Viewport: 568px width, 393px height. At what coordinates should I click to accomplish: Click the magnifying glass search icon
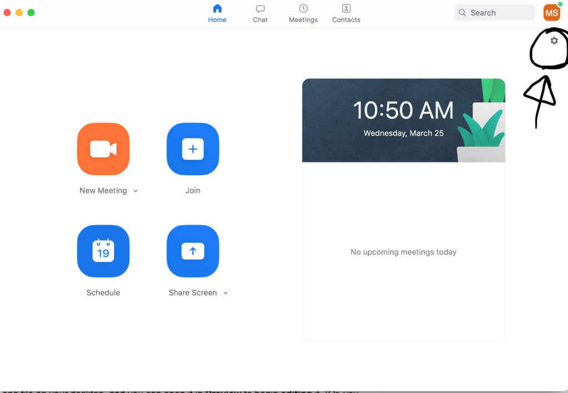[x=462, y=13]
